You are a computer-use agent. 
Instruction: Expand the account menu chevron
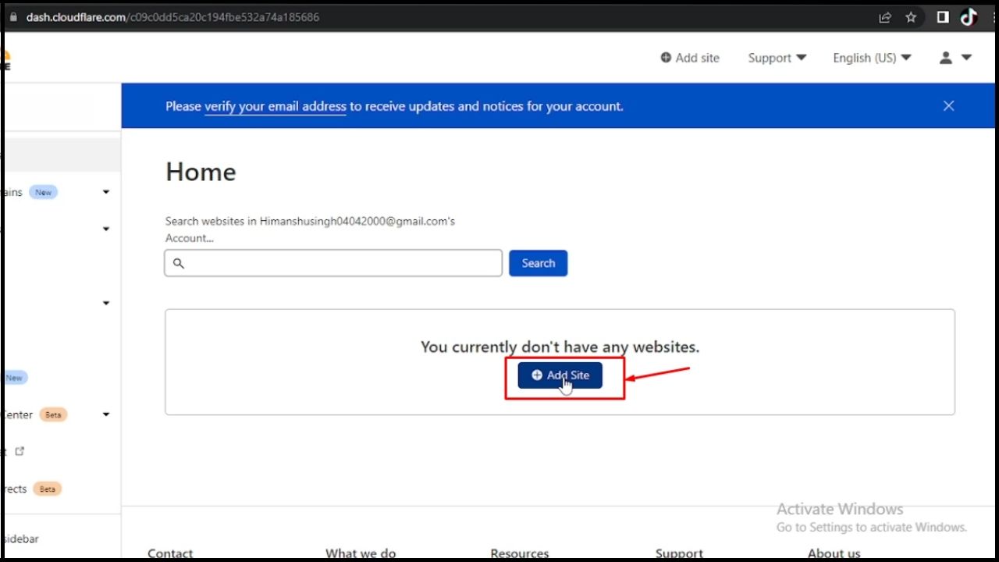coord(967,57)
